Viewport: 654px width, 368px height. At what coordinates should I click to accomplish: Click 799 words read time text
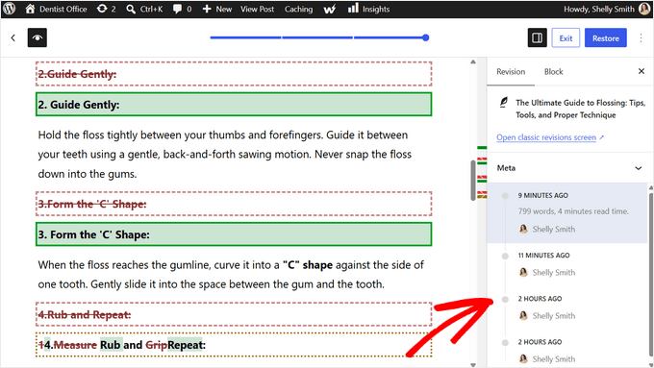pyautogui.click(x=573, y=211)
